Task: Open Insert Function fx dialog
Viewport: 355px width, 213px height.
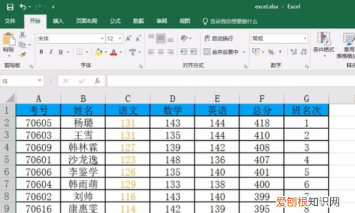Action: coord(98,81)
